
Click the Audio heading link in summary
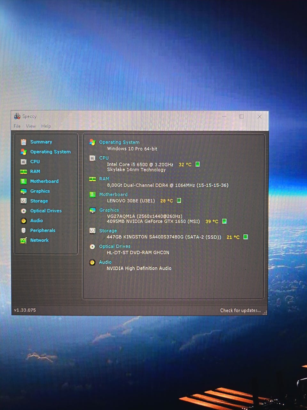click(x=105, y=262)
